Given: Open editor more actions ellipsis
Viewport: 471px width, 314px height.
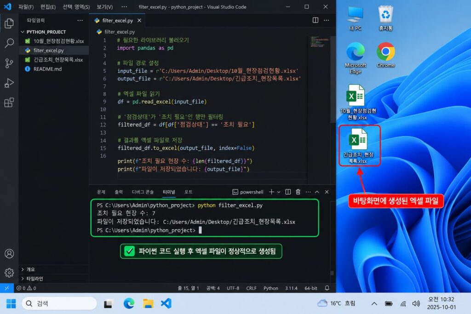Looking at the screenshot, I should [x=327, y=20].
